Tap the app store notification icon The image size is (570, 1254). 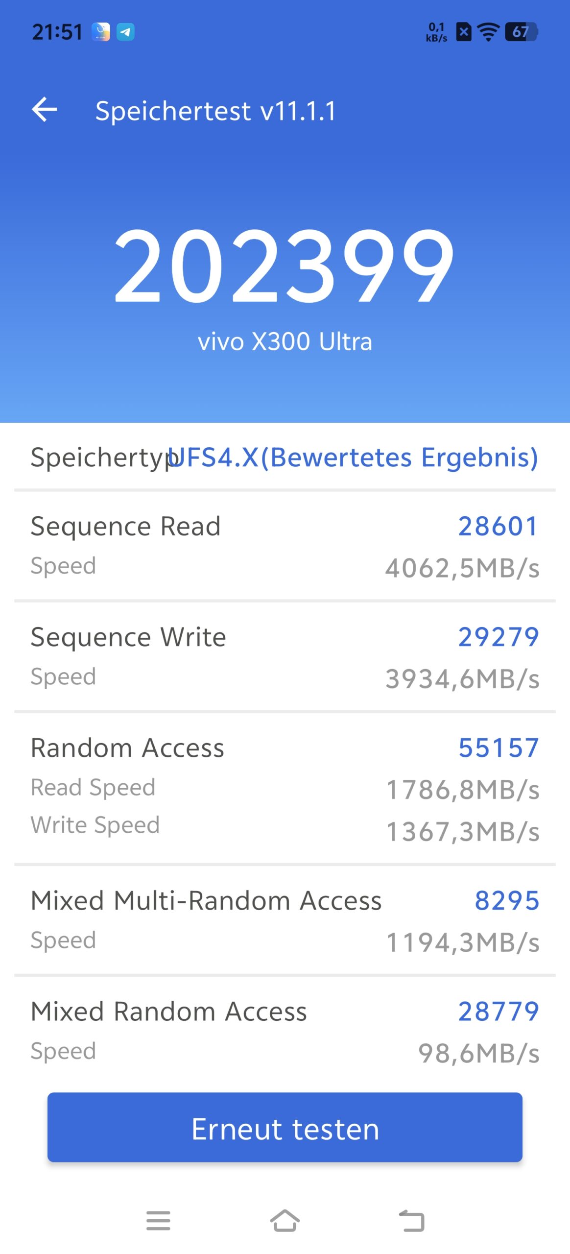tap(101, 32)
